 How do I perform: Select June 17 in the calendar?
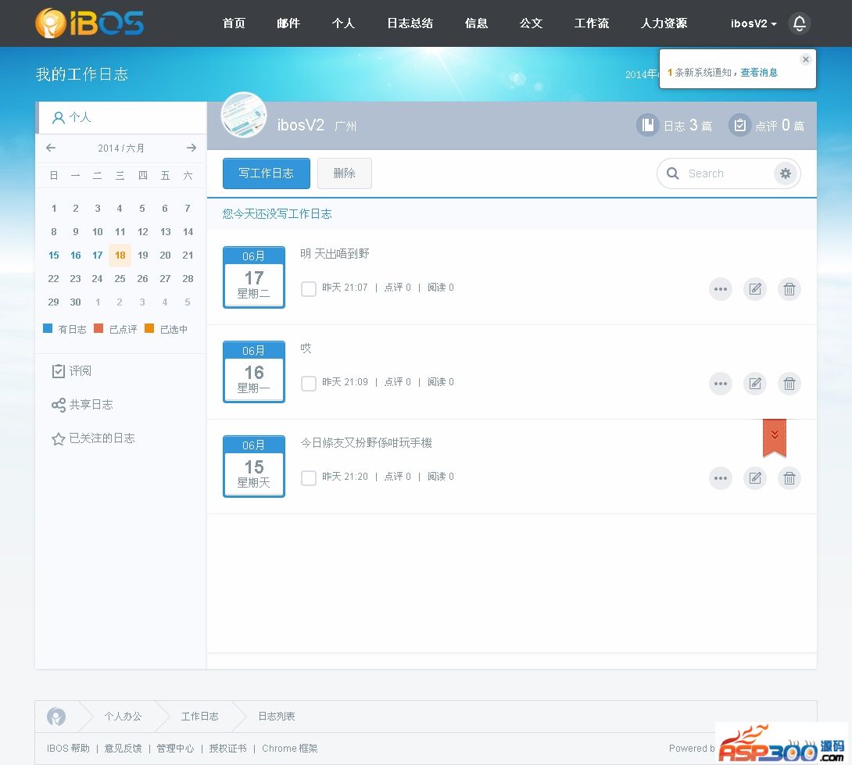[97, 255]
